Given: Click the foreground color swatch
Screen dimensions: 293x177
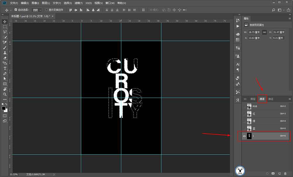Looking at the screenshot, I should click(4, 108).
